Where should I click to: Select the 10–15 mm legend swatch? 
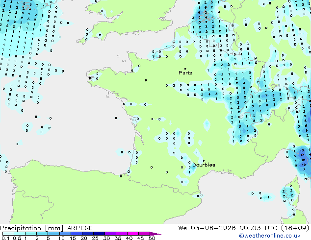click(x=65, y=234)
